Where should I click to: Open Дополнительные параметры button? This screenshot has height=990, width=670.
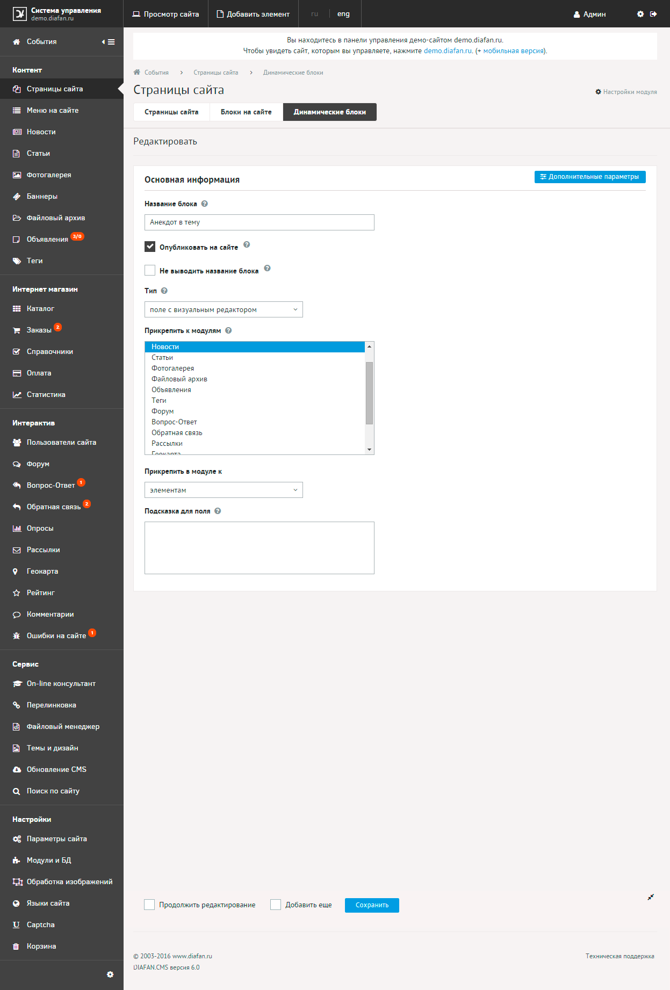point(589,177)
